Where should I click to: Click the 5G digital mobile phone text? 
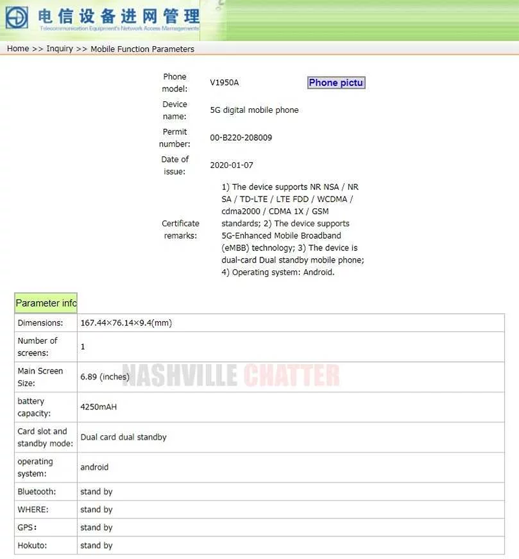[254, 110]
